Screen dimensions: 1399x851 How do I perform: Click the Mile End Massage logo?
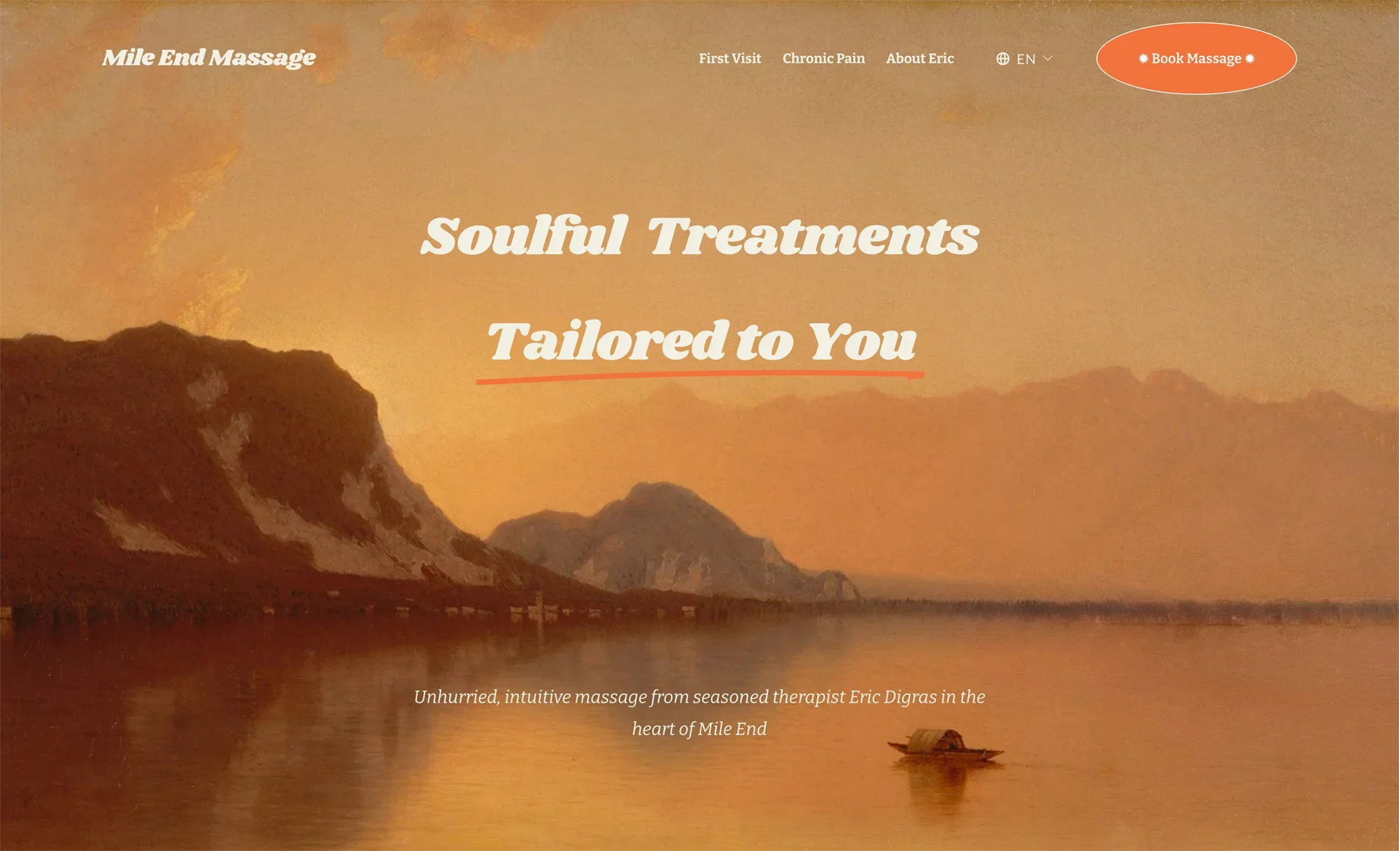pos(208,58)
